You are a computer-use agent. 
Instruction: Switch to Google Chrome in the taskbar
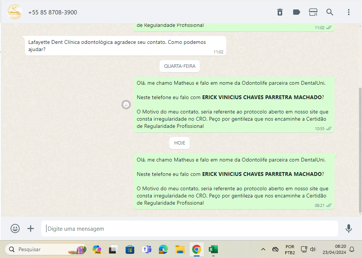coord(196,249)
